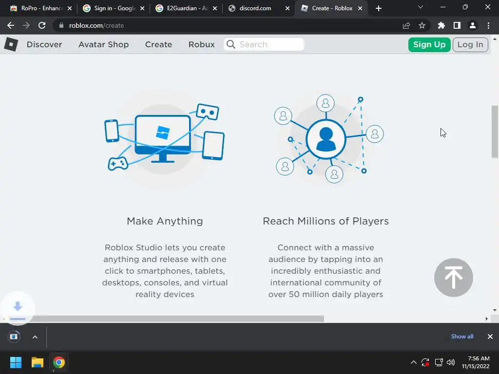Open the Create menu item
Image resolution: width=499 pixels, height=374 pixels.
[158, 44]
